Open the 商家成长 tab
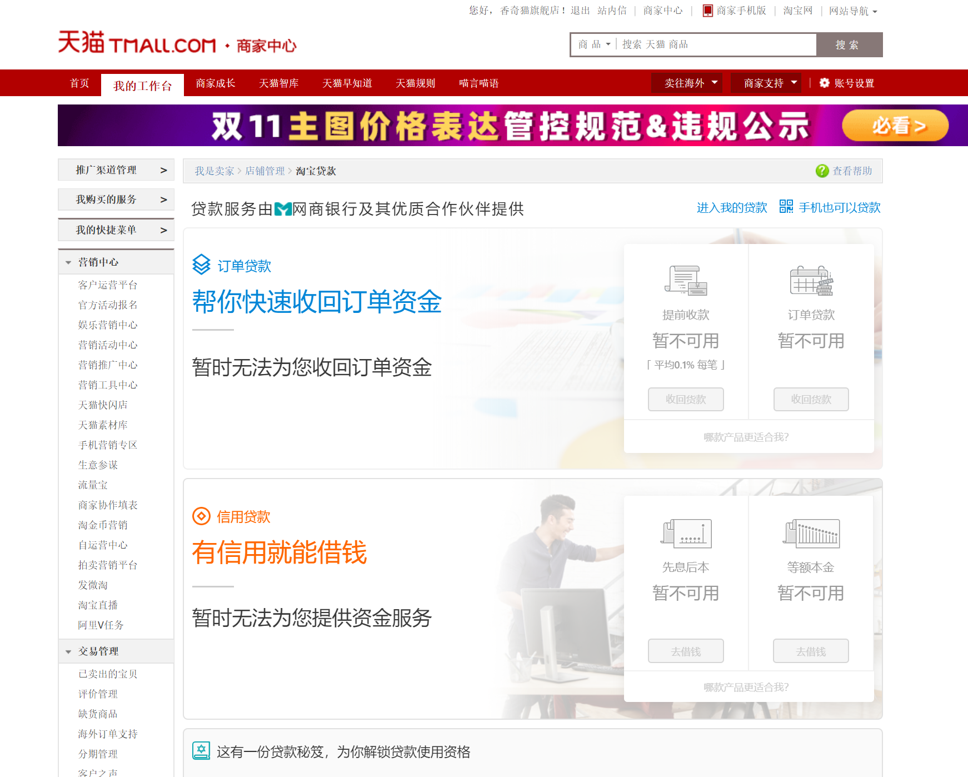Screen dimensions: 968x777 coord(216,83)
